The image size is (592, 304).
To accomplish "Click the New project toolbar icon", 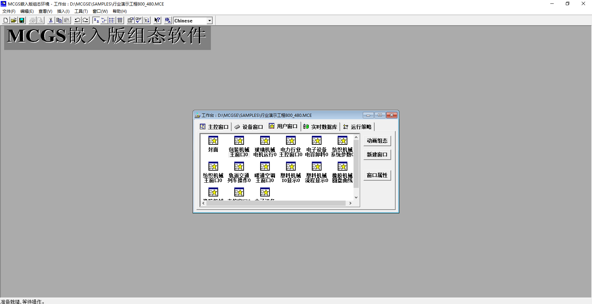I will tap(6, 20).
